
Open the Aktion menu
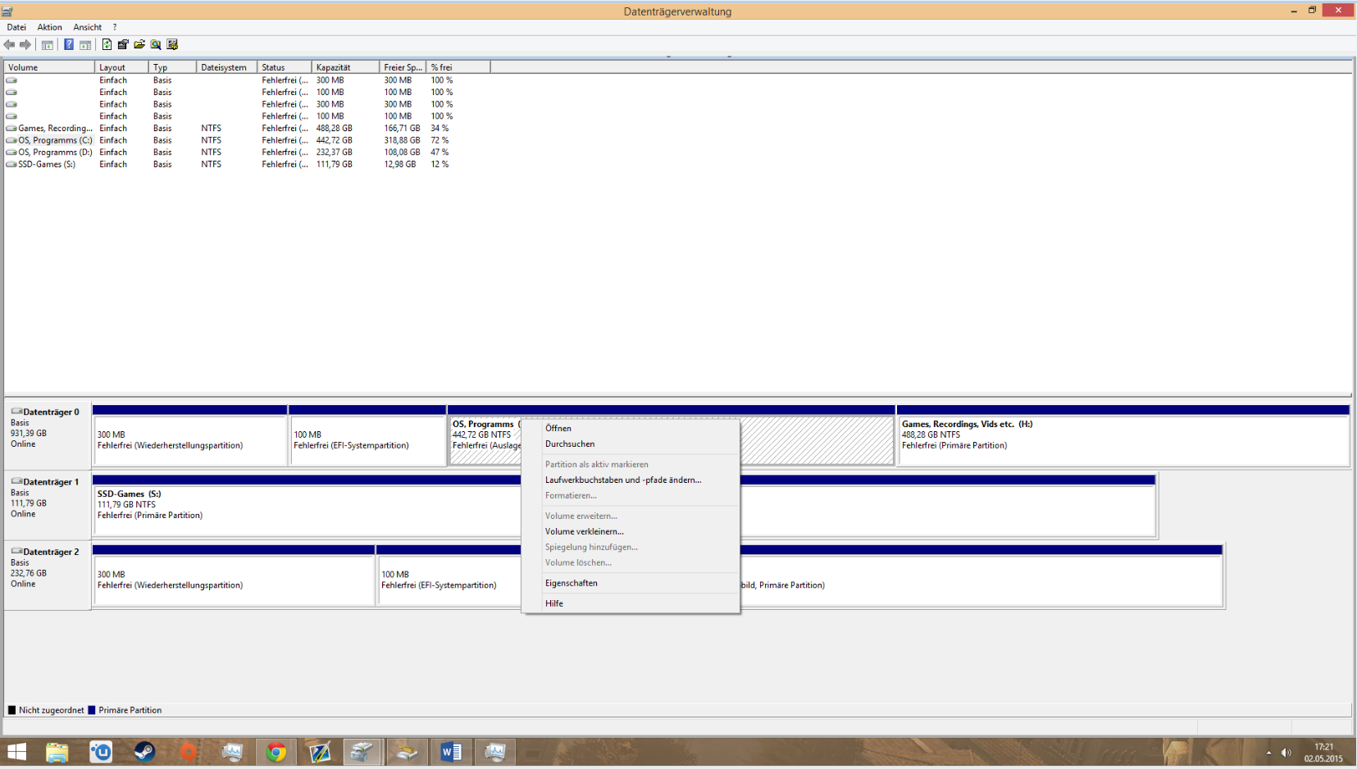49,27
